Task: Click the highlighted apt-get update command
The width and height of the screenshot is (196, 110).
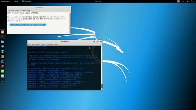Action: pyautogui.click(x=28, y=25)
